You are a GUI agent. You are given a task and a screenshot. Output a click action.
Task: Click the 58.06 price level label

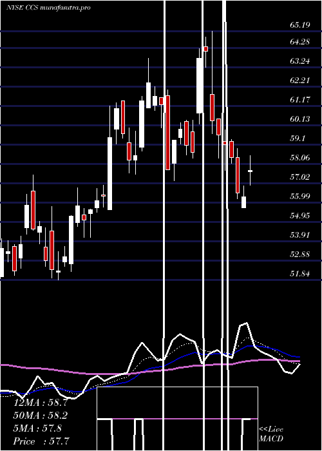pyautogui.click(x=300, y=158)
